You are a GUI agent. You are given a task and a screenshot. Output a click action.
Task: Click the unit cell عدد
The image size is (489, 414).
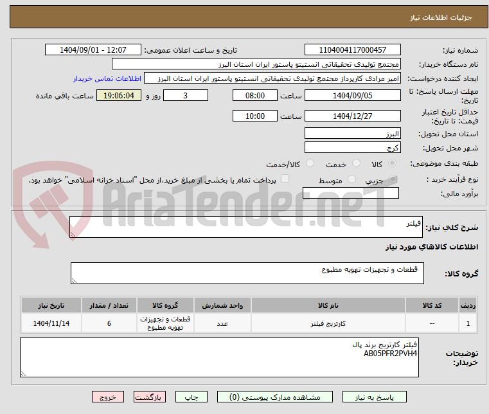tap(222, 323)
